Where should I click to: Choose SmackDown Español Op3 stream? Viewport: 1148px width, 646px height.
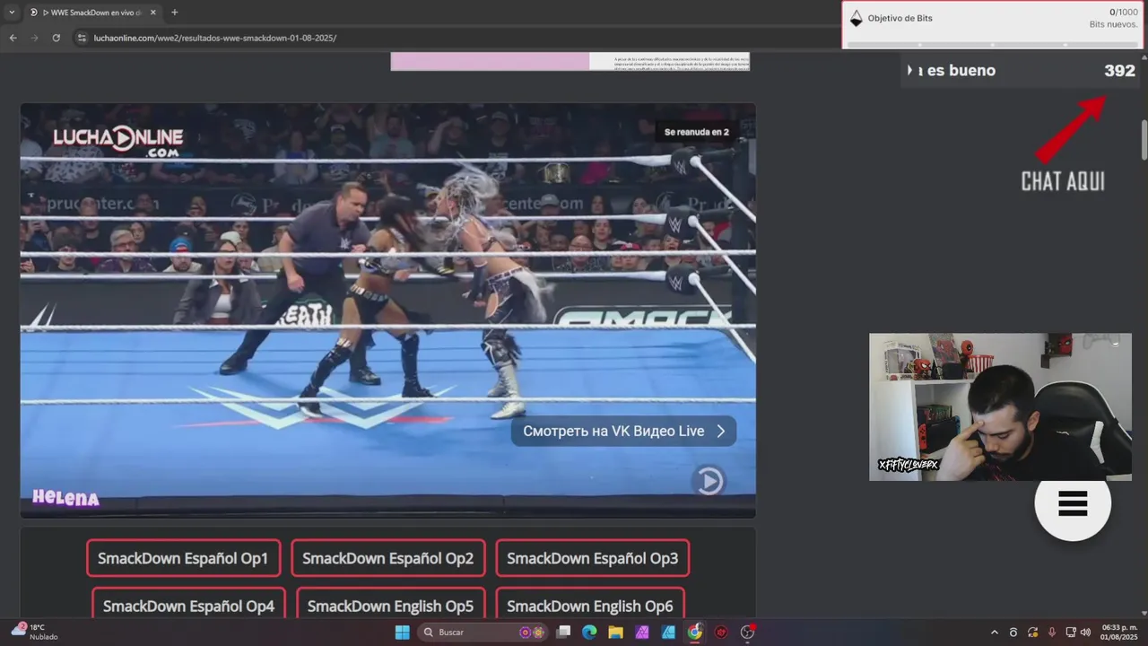point(592,558)
